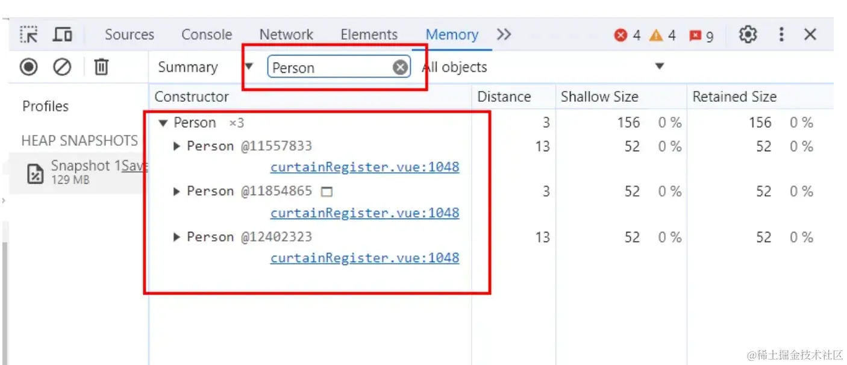Open the three-dot customize menu
This screenshot has width=847, height=365.
(x=781, y=35)
